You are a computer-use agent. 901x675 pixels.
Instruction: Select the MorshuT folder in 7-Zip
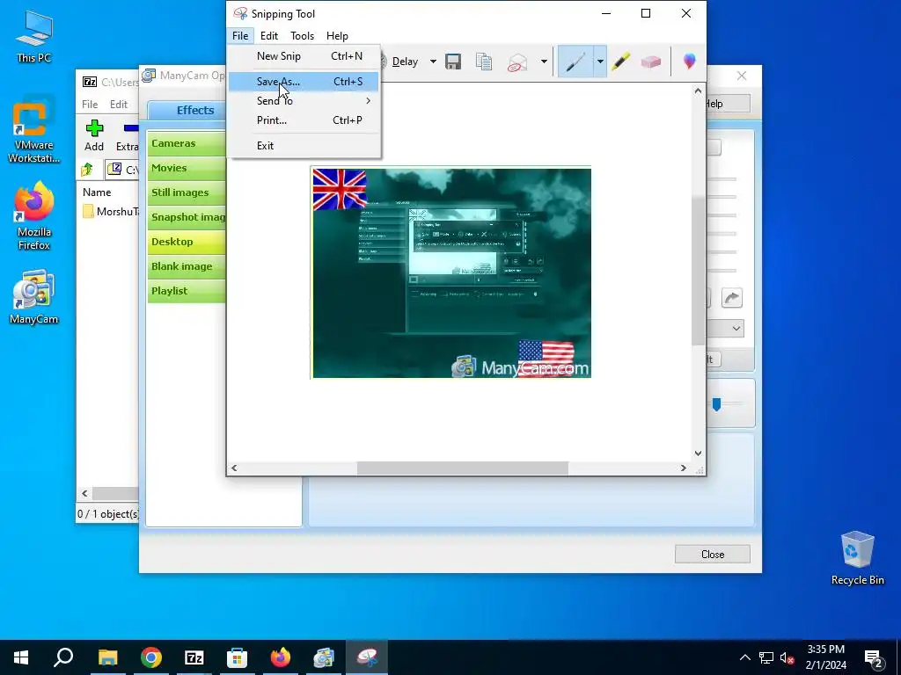(x=110, y=212)
